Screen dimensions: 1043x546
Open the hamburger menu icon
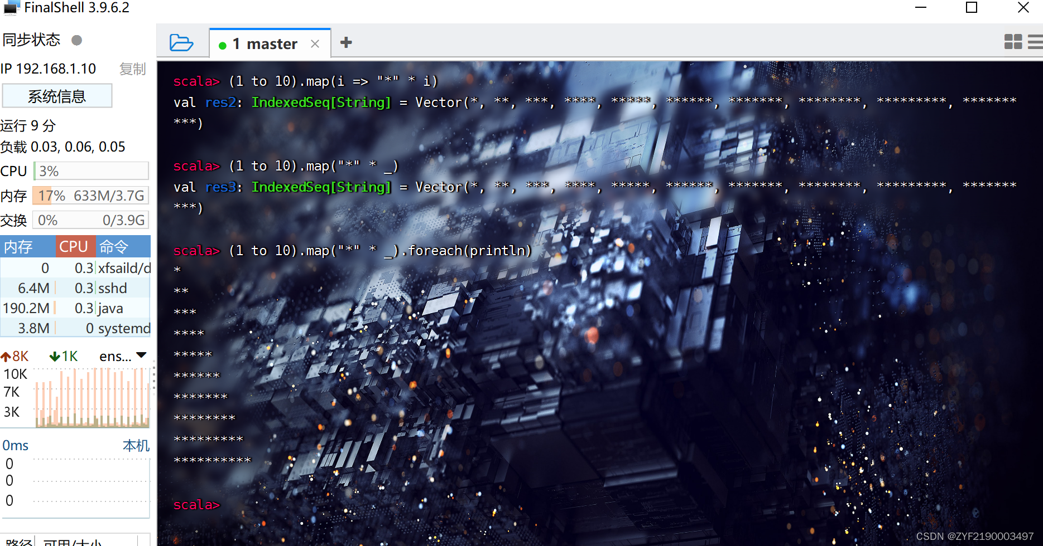1035,42
